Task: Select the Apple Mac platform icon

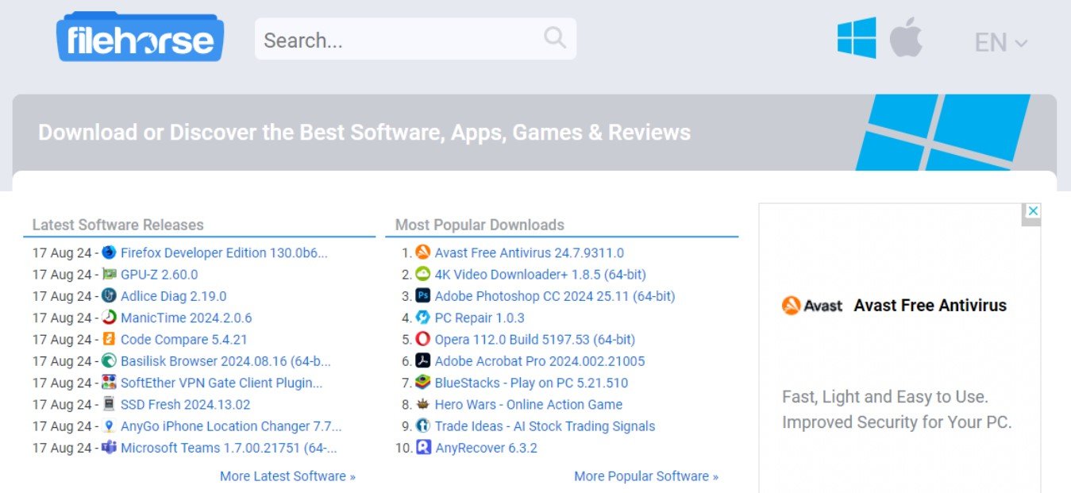Action: click(906, 38)
